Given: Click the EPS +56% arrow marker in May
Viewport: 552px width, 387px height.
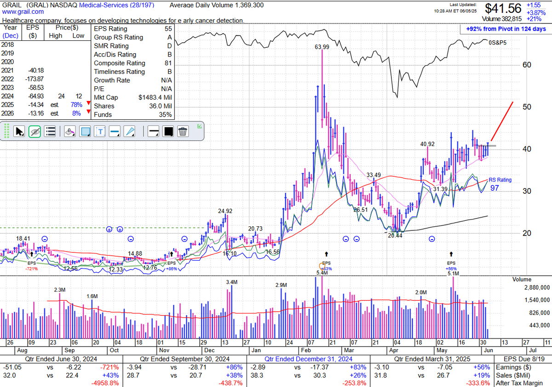Looking at the screenshot, I should (451, 253).
